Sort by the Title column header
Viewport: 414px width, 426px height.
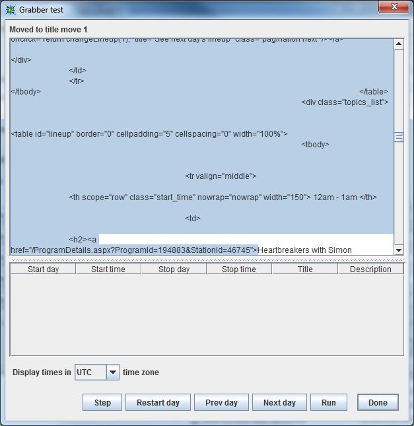(305, 269)
